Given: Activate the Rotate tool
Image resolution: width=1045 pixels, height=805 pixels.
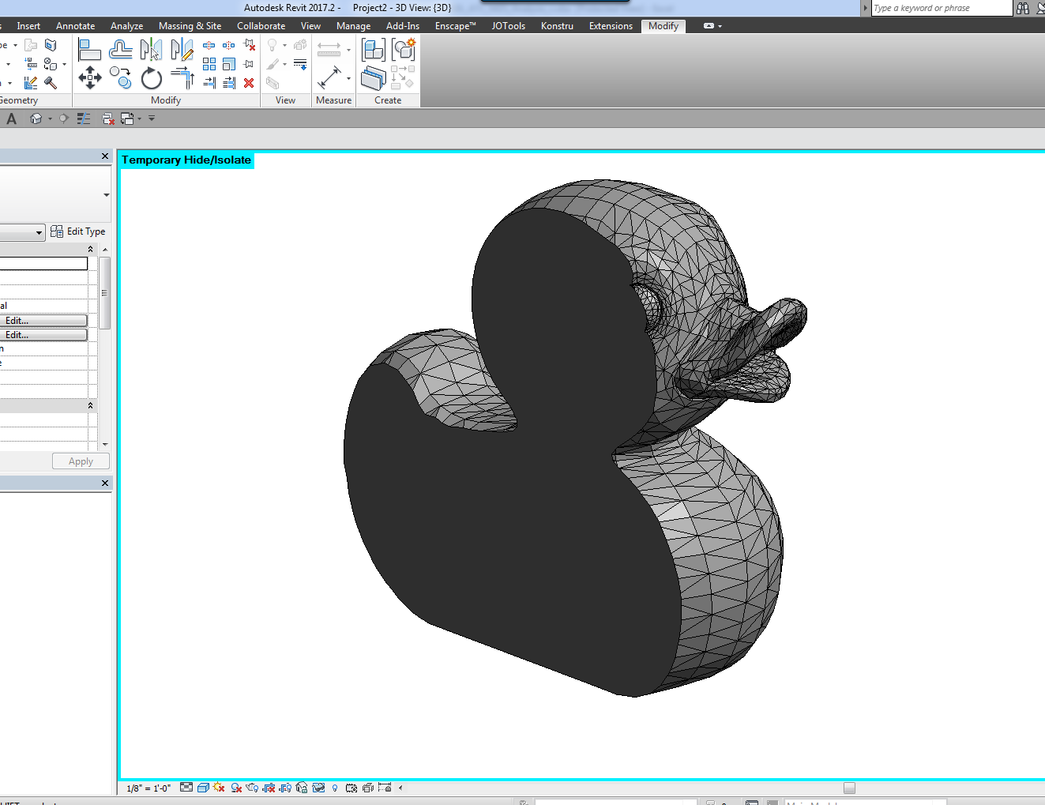Looking at the screenshot, I should [151, 77].
